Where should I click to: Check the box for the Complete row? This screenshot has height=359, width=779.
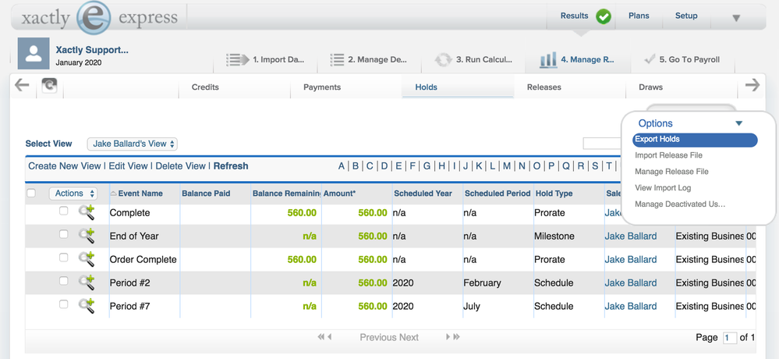point(64,211)
